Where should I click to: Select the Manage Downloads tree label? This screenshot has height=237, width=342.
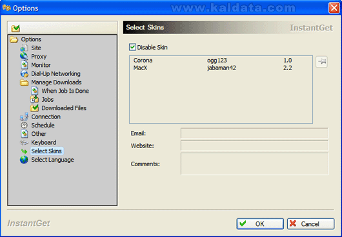(x=56, y=82)
